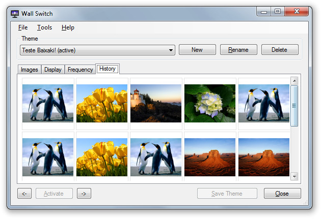
Task: Click the Close button at bottom right
Action: click(282, 193)
